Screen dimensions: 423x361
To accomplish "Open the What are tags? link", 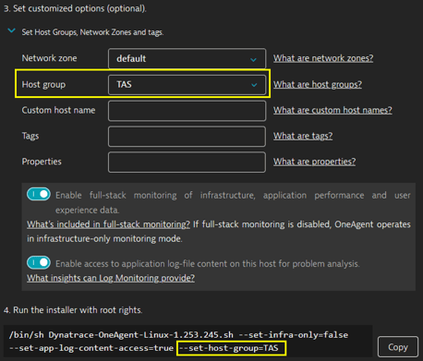I will [x=303, y=136].
